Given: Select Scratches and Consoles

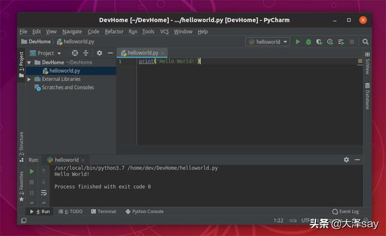Looking at the screenshot, I should pyautogui.click(x=65, y=88).
